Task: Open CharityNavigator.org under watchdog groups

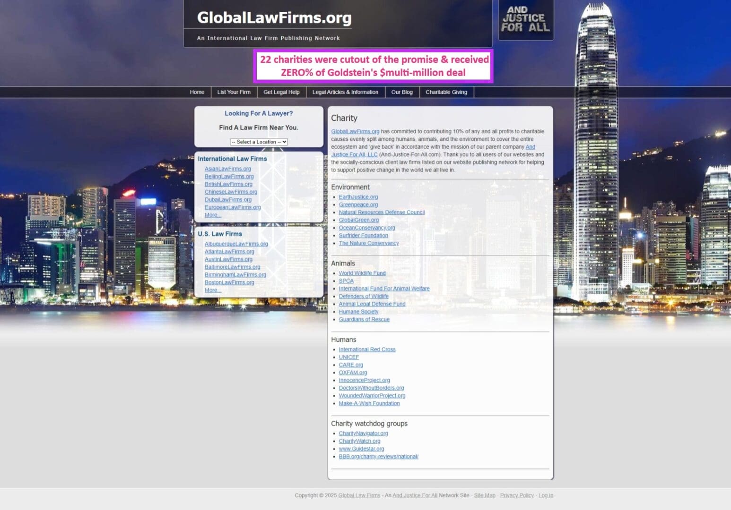Action: (363, 433)
